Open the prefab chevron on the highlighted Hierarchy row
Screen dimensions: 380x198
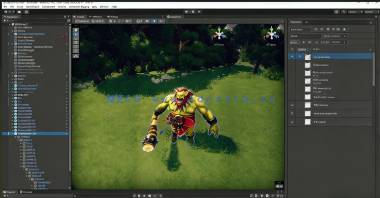pos(67,134)
